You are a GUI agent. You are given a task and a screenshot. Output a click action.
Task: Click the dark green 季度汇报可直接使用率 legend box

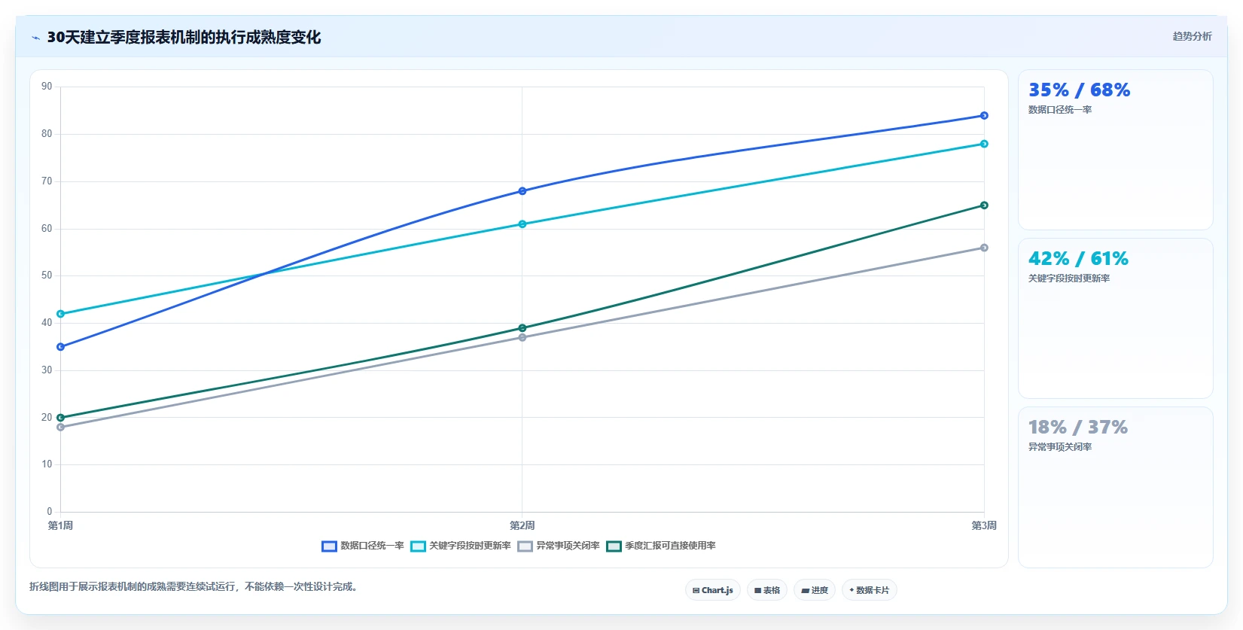[614, 546]
